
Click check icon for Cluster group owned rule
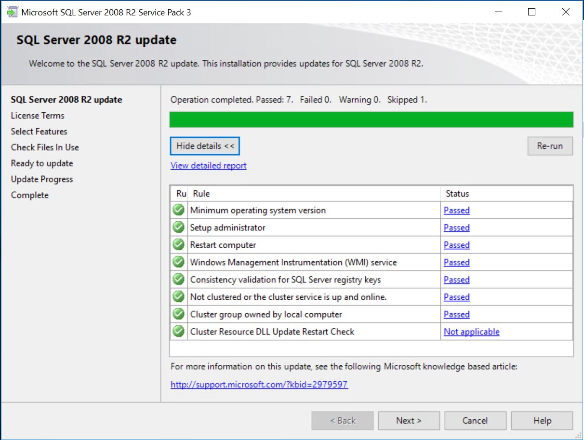(x=179, y=314)
